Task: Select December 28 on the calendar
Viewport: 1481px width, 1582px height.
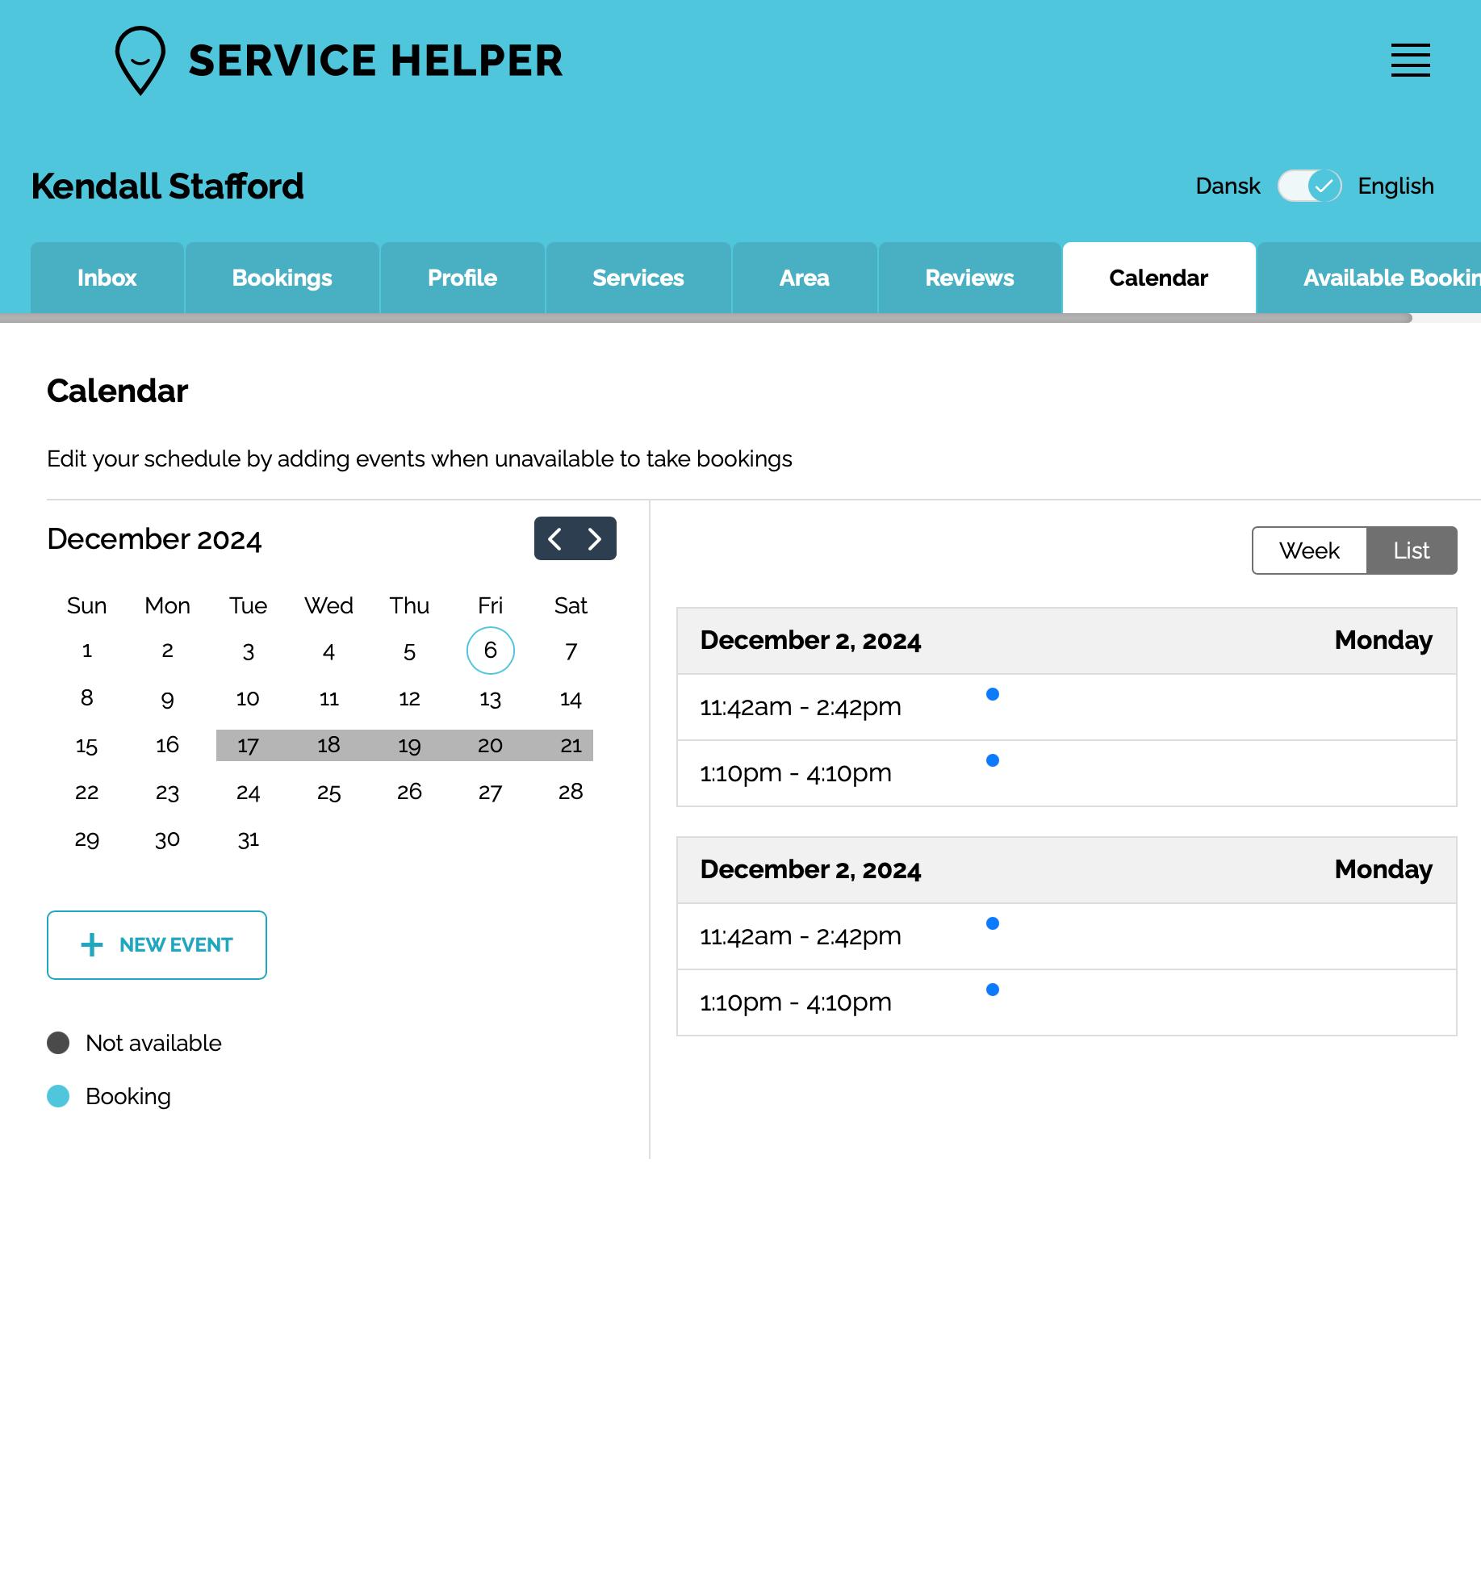Action: pos(571,792)
